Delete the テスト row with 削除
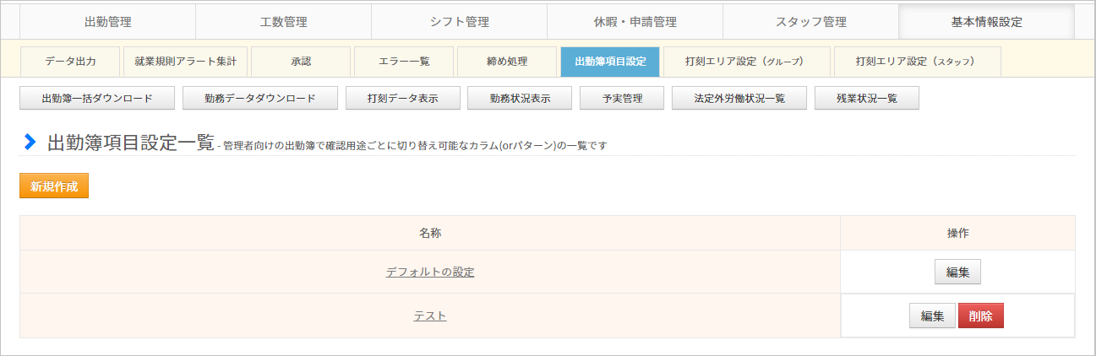The height and width of the screenshot is (356, 1096). (981, 316)
